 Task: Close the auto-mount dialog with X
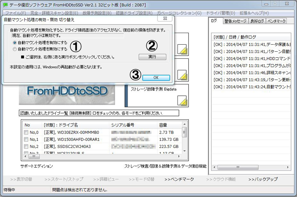coord(165,18)
